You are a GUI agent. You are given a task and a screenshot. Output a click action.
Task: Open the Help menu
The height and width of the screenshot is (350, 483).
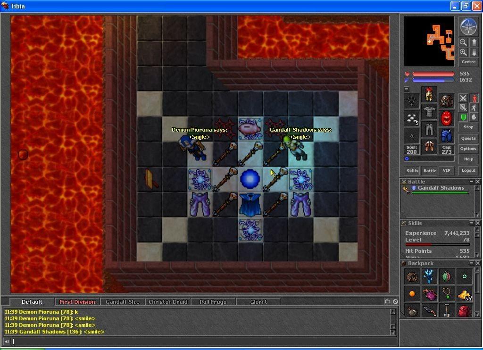468,159
